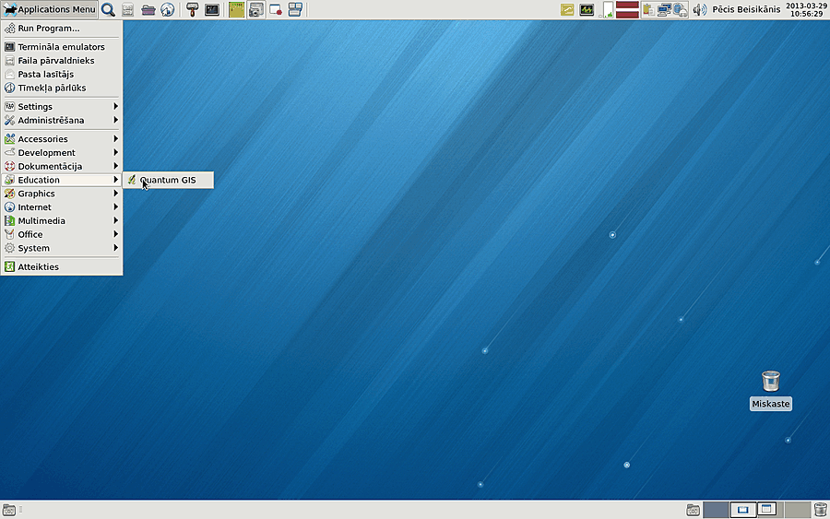
Task: Open Tīmekļa pārlūks menu entry
Action: click(x=62, y=88)
